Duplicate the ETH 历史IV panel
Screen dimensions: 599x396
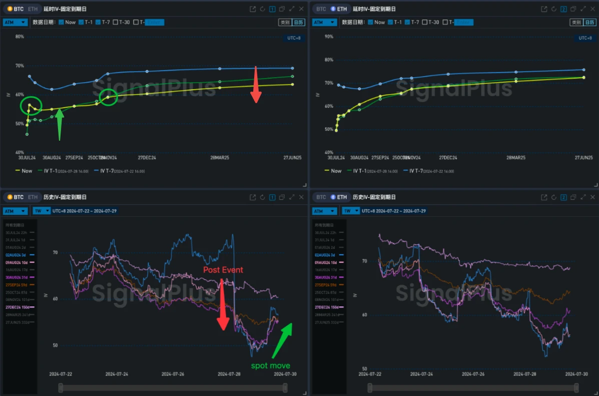(573, 197)
